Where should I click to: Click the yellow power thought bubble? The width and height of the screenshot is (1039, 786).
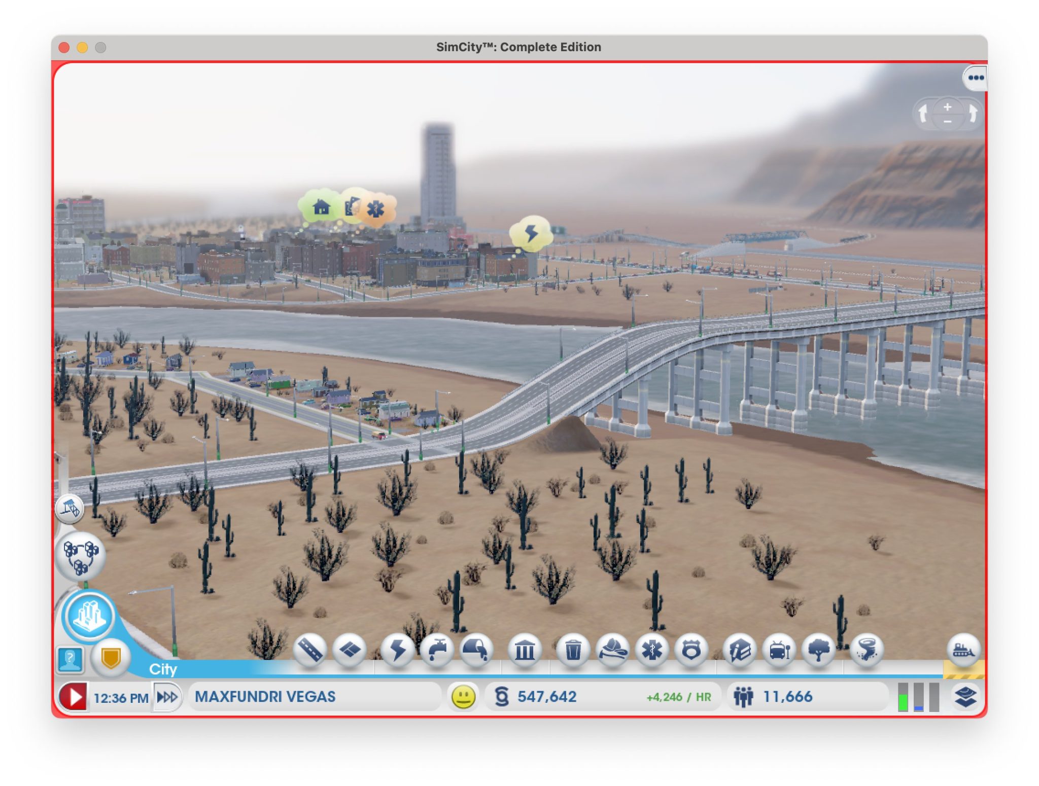(531, 233)
